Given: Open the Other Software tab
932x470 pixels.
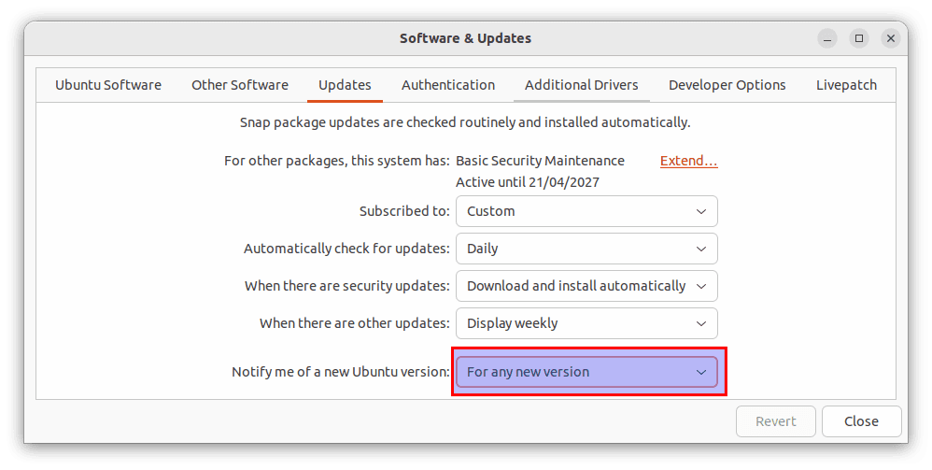Looking at the screenshot, I should point(240,85).
